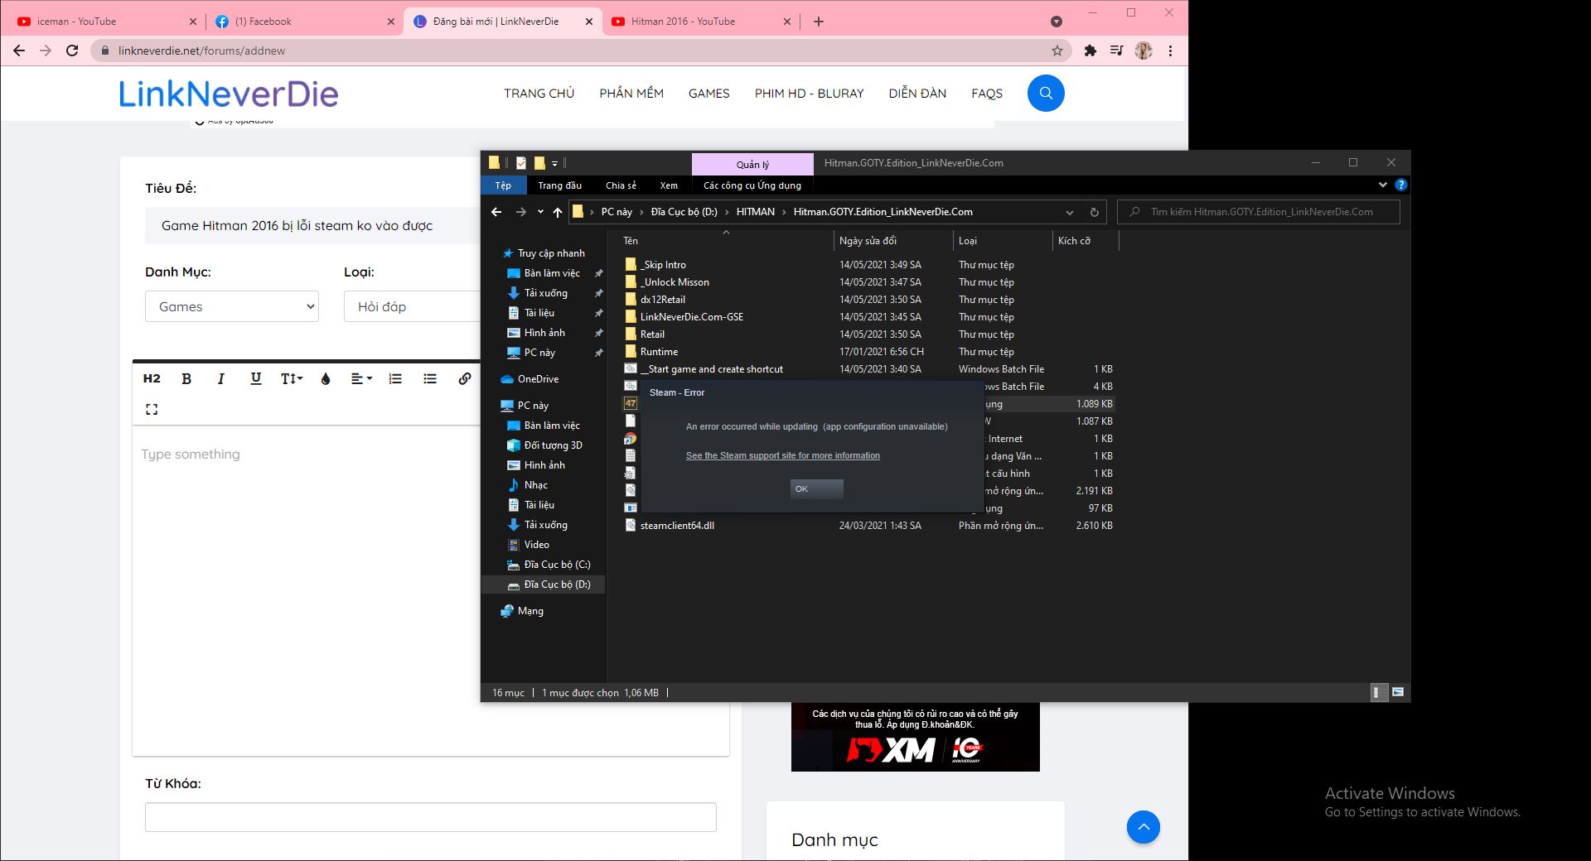
Task: Click the scroll-to-top arrow button
Action: tap(1143, 826)
